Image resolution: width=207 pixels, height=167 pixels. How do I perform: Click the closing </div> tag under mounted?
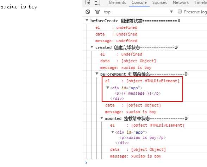coord(122,143)
